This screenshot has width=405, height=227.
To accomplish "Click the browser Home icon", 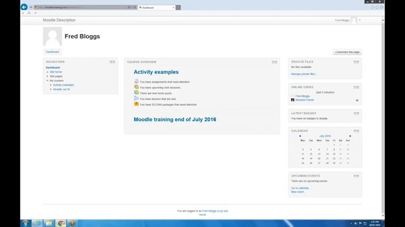I will 372,8.
